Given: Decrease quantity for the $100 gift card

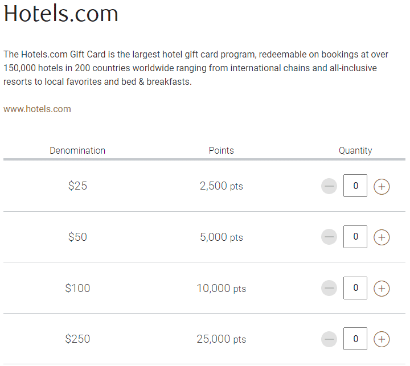Looking at the screenshot, I should (329, 288).
